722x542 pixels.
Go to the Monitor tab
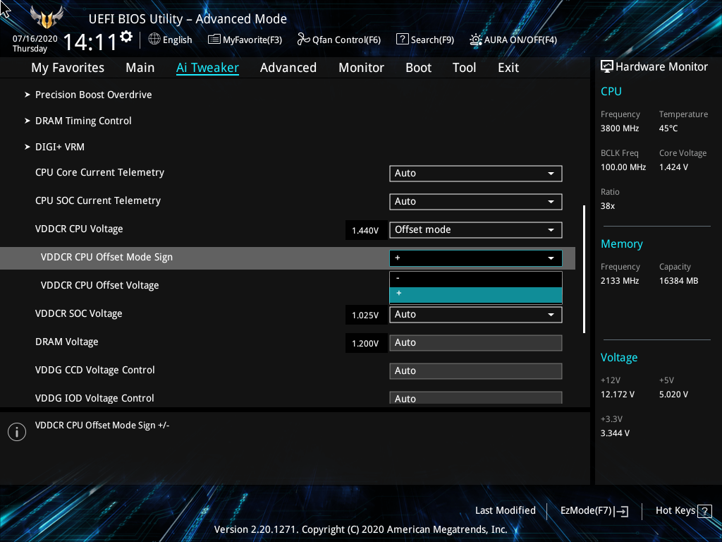(361, 68)
